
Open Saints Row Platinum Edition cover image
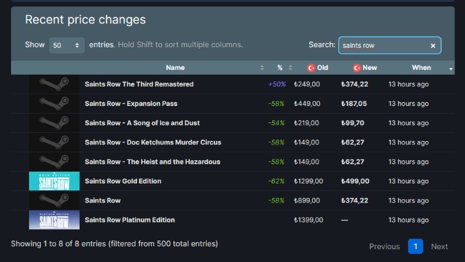54,220
